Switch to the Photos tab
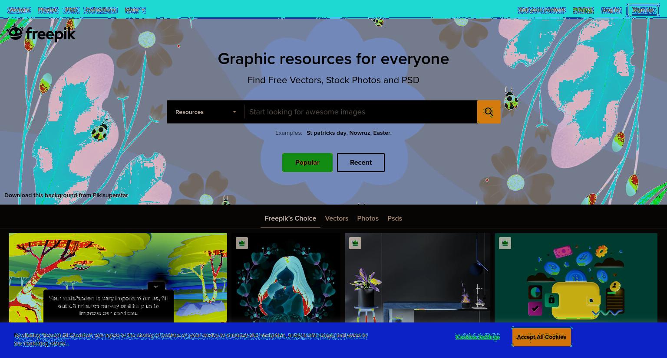Image resolution: width=667 pixels, height=358 pixels. coord(368,218)
